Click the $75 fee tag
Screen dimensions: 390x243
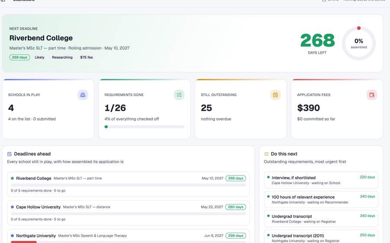click(x=86, y=58)
